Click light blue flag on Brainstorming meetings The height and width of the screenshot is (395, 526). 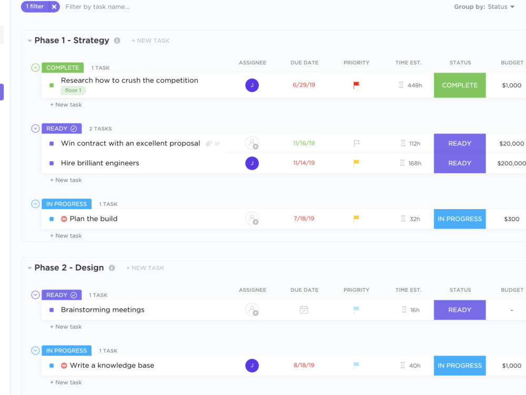click(356, 309)
